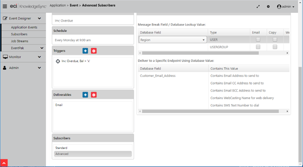Click the USERGROUP type cell
303x167 pixels.
coord(229,47)
